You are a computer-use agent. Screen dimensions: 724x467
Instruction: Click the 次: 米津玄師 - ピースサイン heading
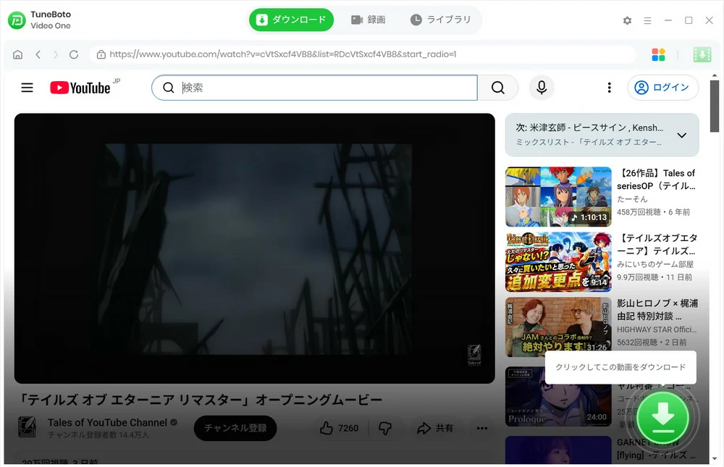(589, 127)
